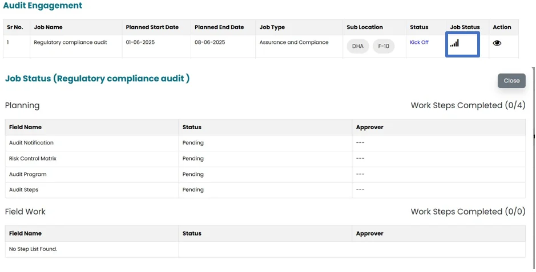Select the Audit Program row
Viewport: 536px width, 272px height.
coord(28,174)
